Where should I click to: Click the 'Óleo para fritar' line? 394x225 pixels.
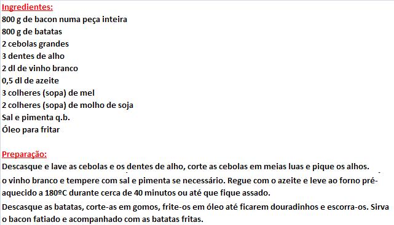(31, 129)
